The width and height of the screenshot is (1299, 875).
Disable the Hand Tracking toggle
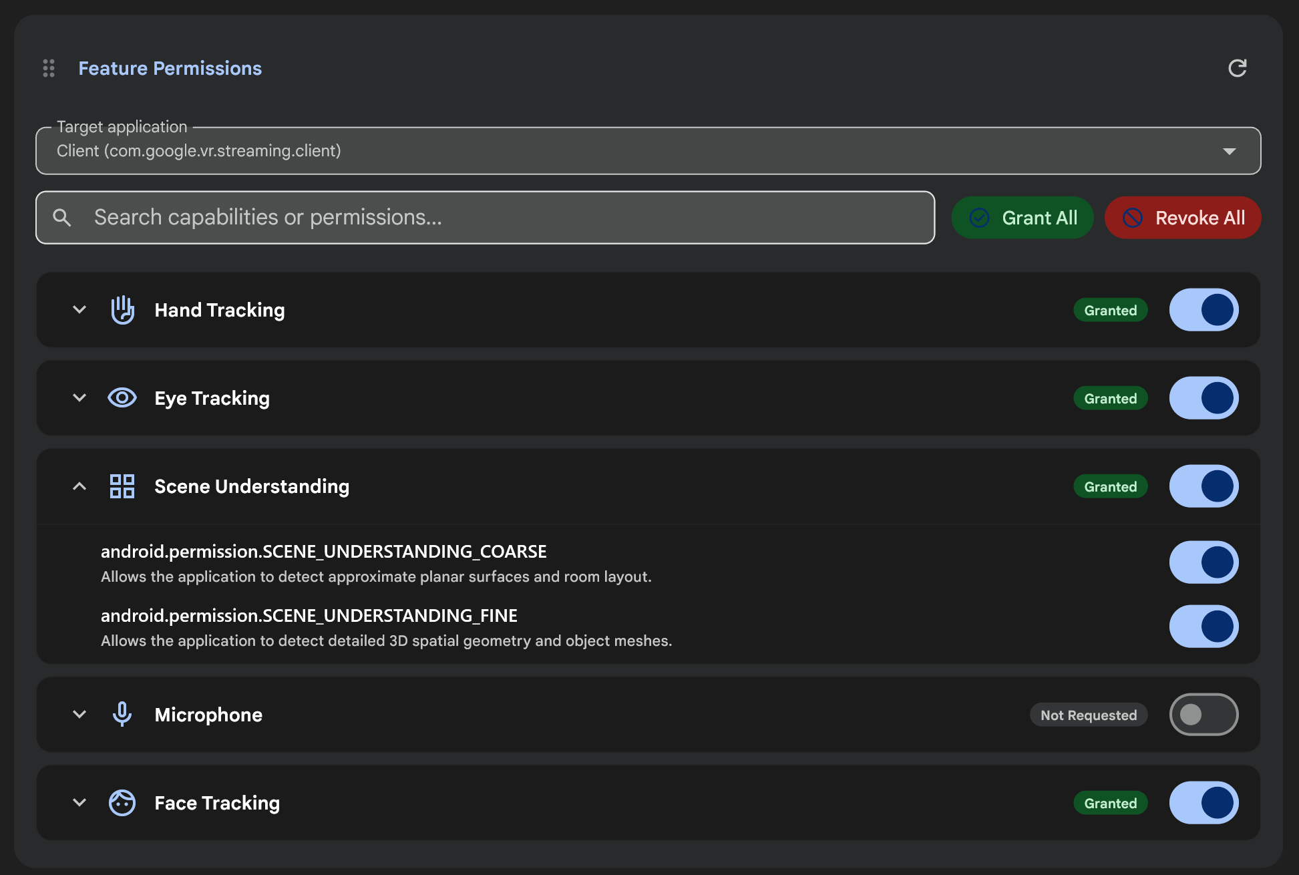tap(1203, 310)
